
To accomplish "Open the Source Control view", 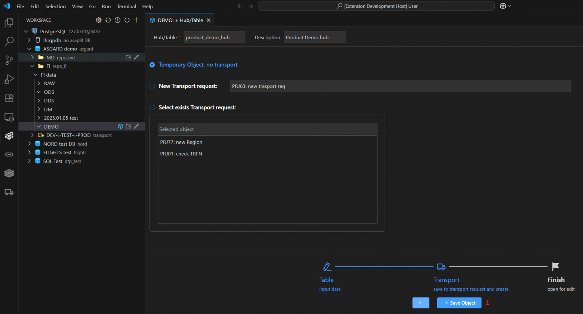I will click(9, 60).
